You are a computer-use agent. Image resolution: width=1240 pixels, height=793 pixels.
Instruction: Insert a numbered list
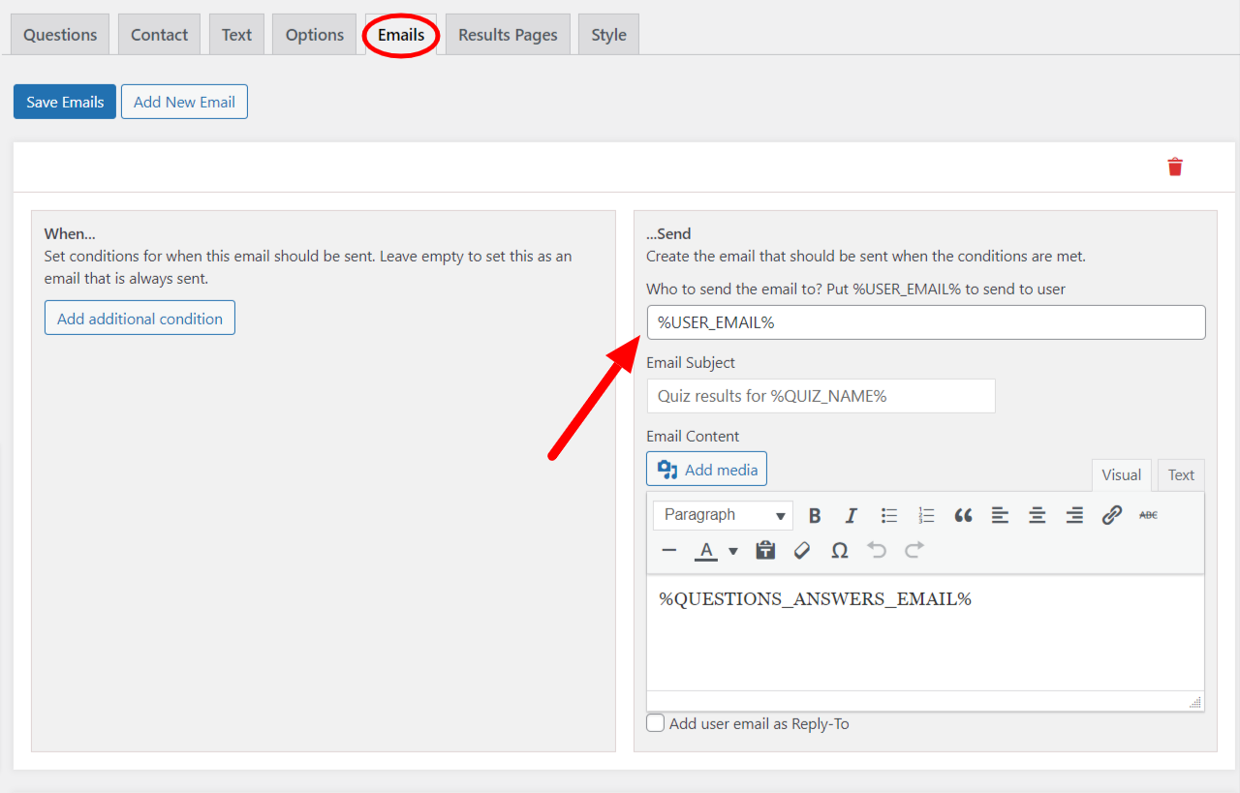click(925, 514)
